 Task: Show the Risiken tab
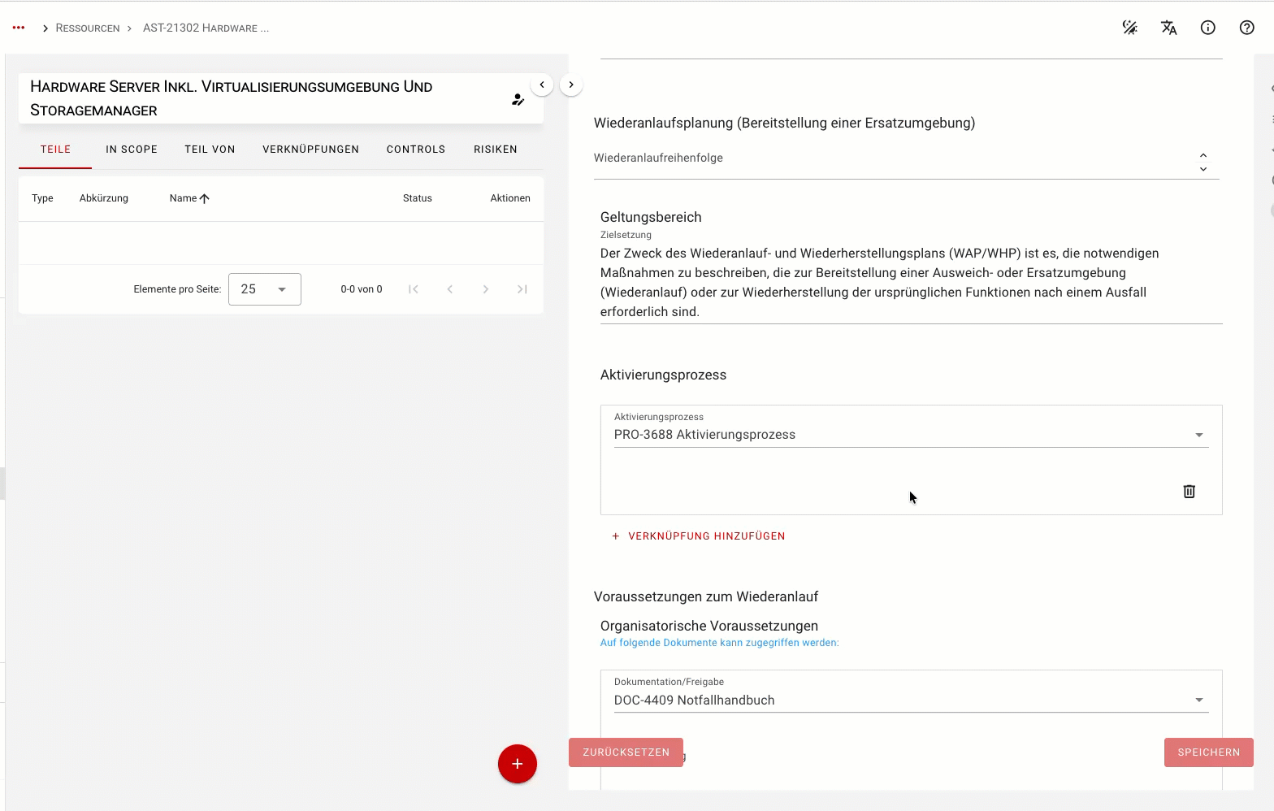coord(496,150)
